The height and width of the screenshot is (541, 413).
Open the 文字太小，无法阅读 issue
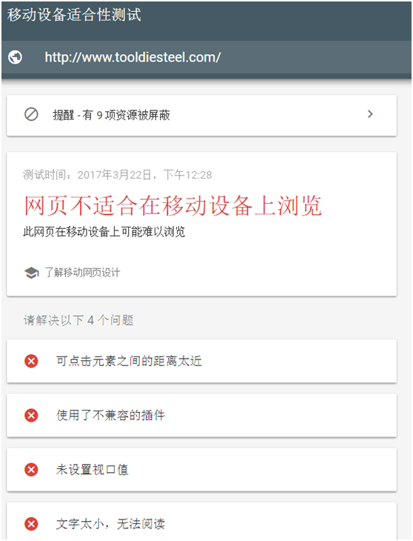[x=201, y=521]
